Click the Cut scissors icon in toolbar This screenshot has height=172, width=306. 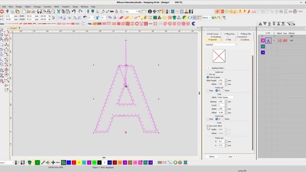[58, 11]
